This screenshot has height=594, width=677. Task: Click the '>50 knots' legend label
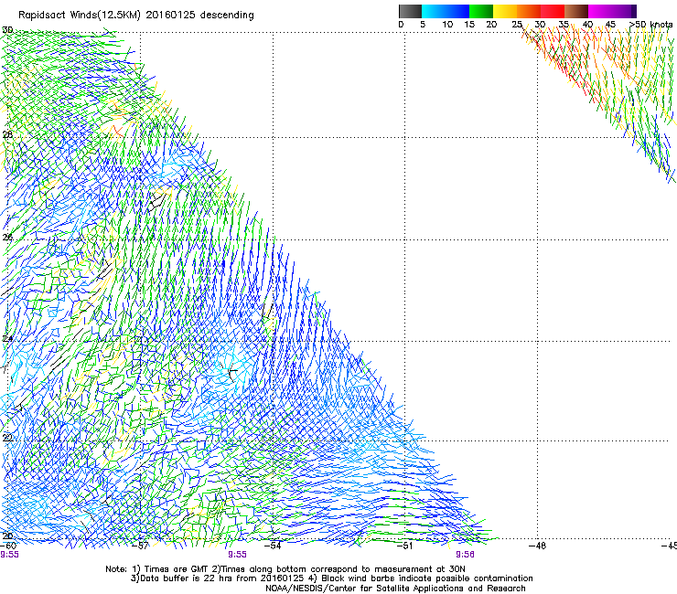tap(650, 24)
